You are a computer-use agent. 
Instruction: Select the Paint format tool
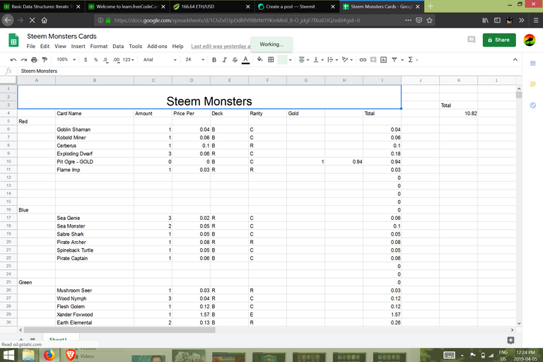click(x=45, y=59)
